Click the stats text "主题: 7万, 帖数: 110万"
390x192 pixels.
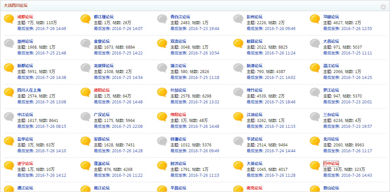(x=37, y=23)
